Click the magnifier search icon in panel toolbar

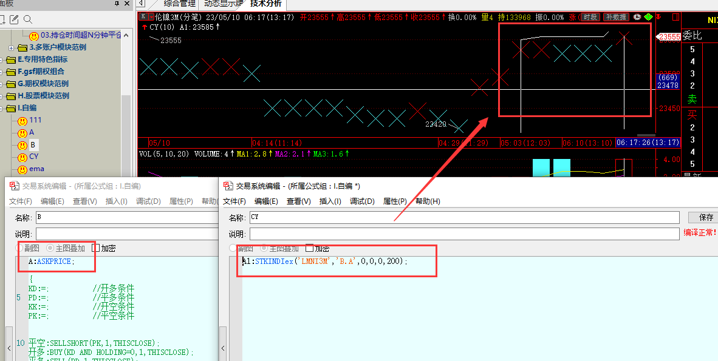pyautogui.click(x=28, y=19)
